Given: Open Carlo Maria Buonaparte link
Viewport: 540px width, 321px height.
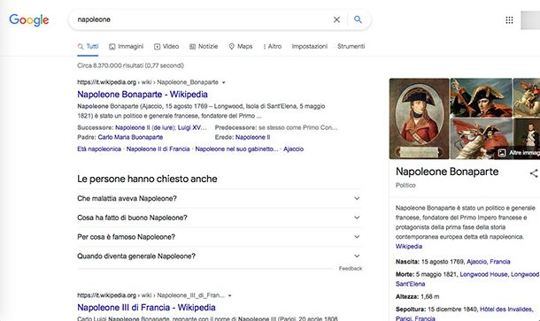Looking at the screenshot, I should (130, 137).
